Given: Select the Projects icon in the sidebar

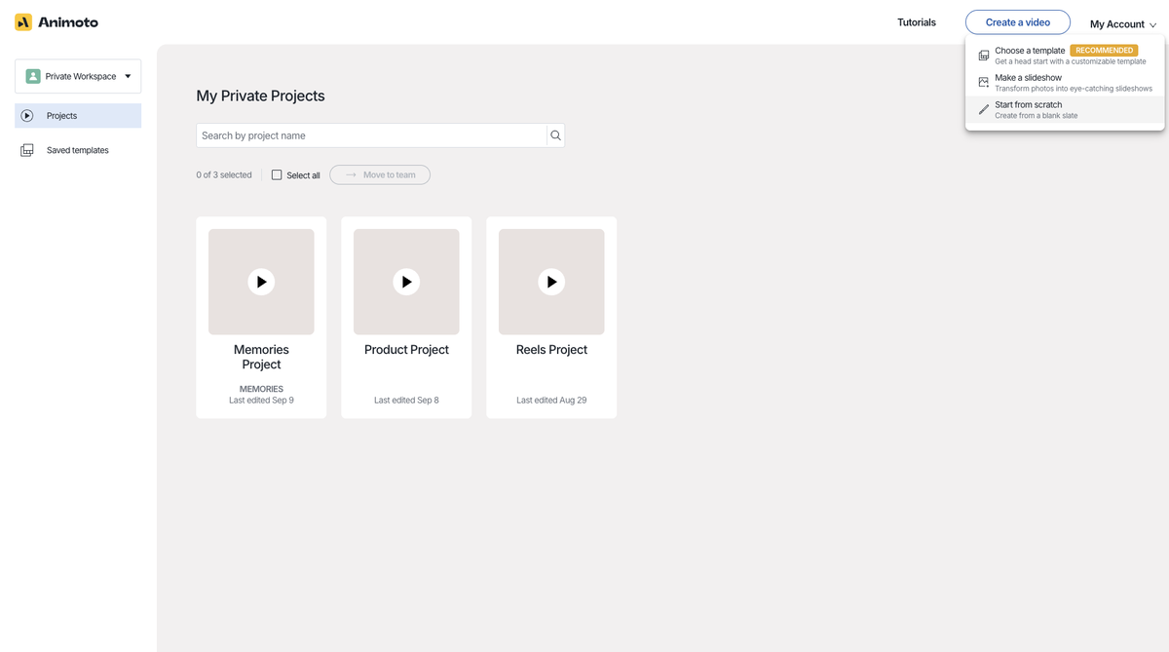Looking at the screenshot, I should [26, 115].
